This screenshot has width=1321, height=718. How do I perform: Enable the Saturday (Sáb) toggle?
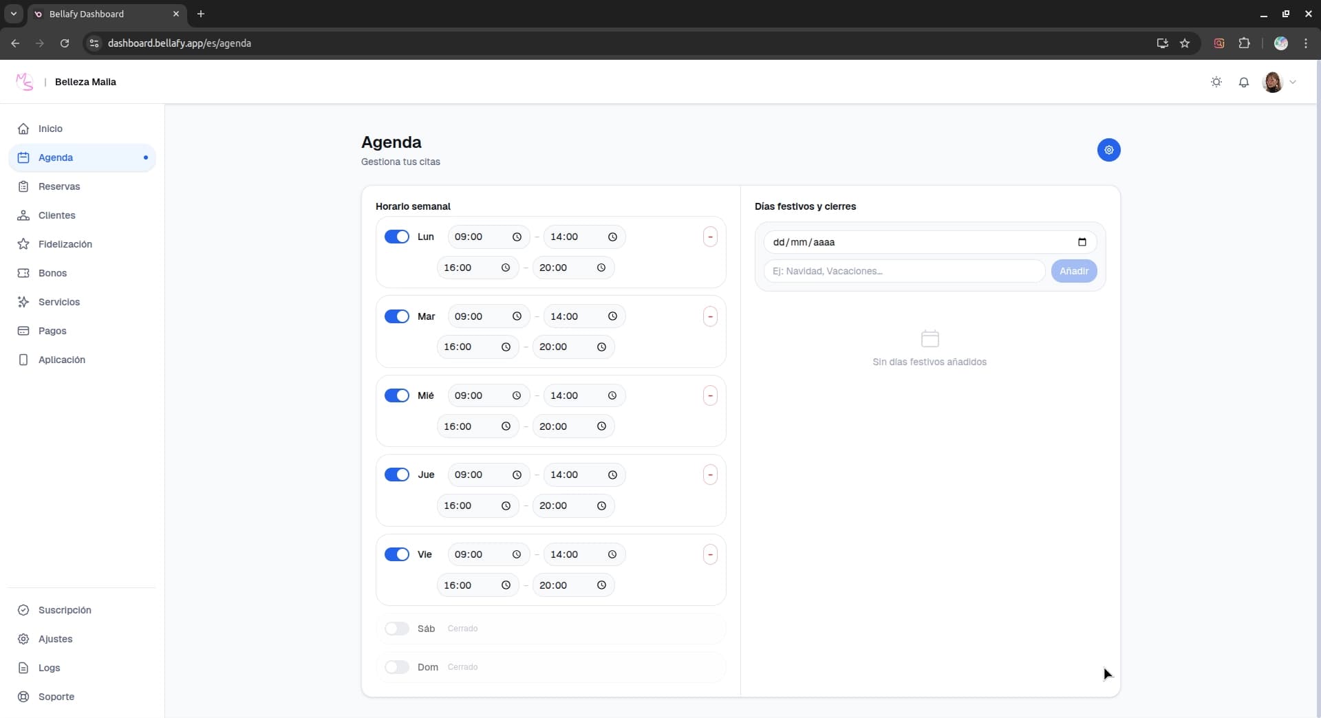point(396,629)
